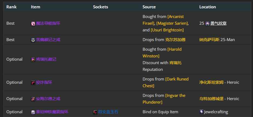Click the 苦痛徽记之戒 item icon

click(x=33, y=40)
